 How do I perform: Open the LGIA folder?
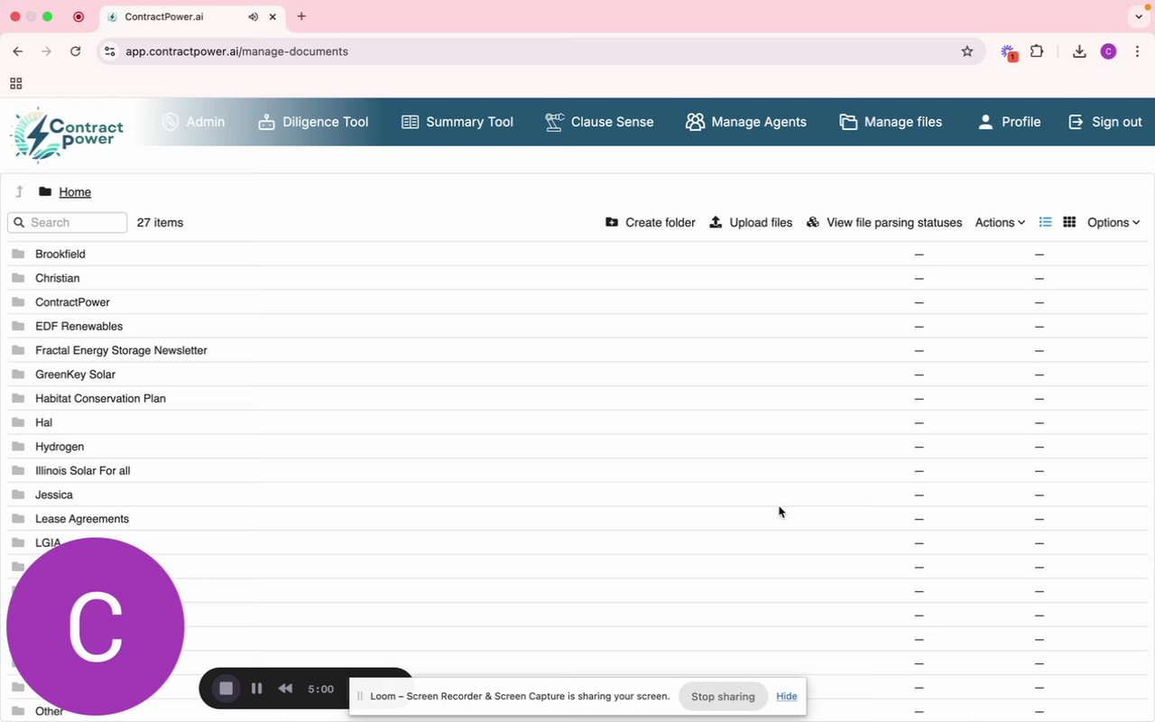(48, 543)
